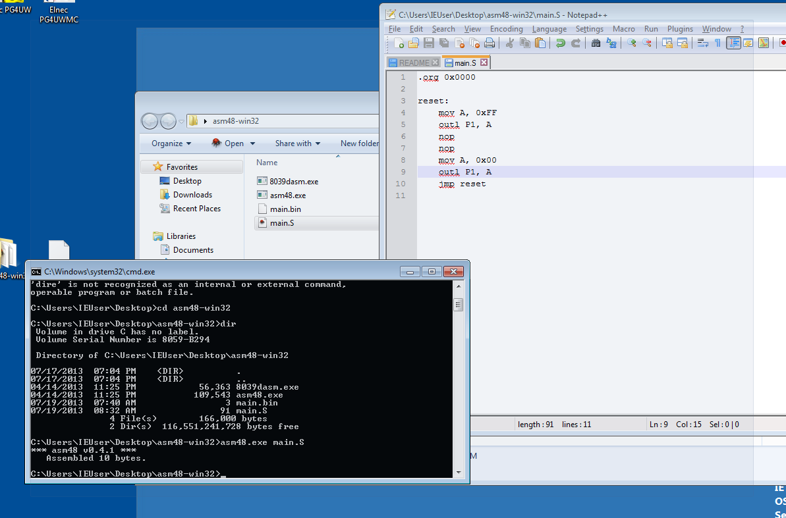Open the dropdown arrow beside Explorer's Open button
Screen dimensions: 786x518
[252, 143]
